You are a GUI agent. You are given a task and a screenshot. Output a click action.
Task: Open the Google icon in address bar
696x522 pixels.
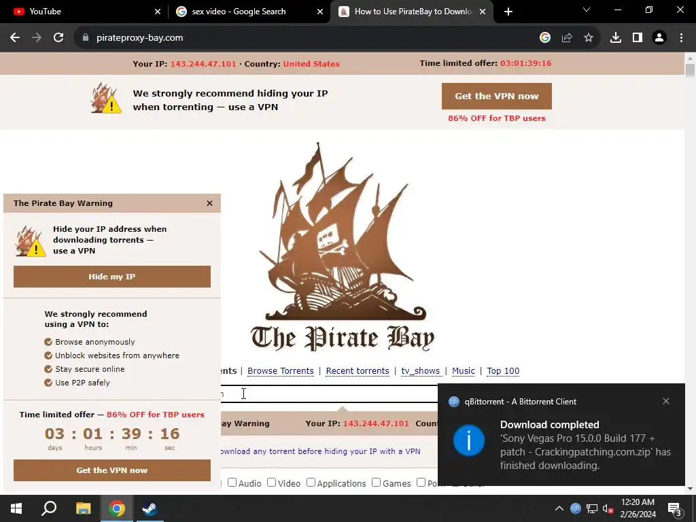tap(545, 38)
